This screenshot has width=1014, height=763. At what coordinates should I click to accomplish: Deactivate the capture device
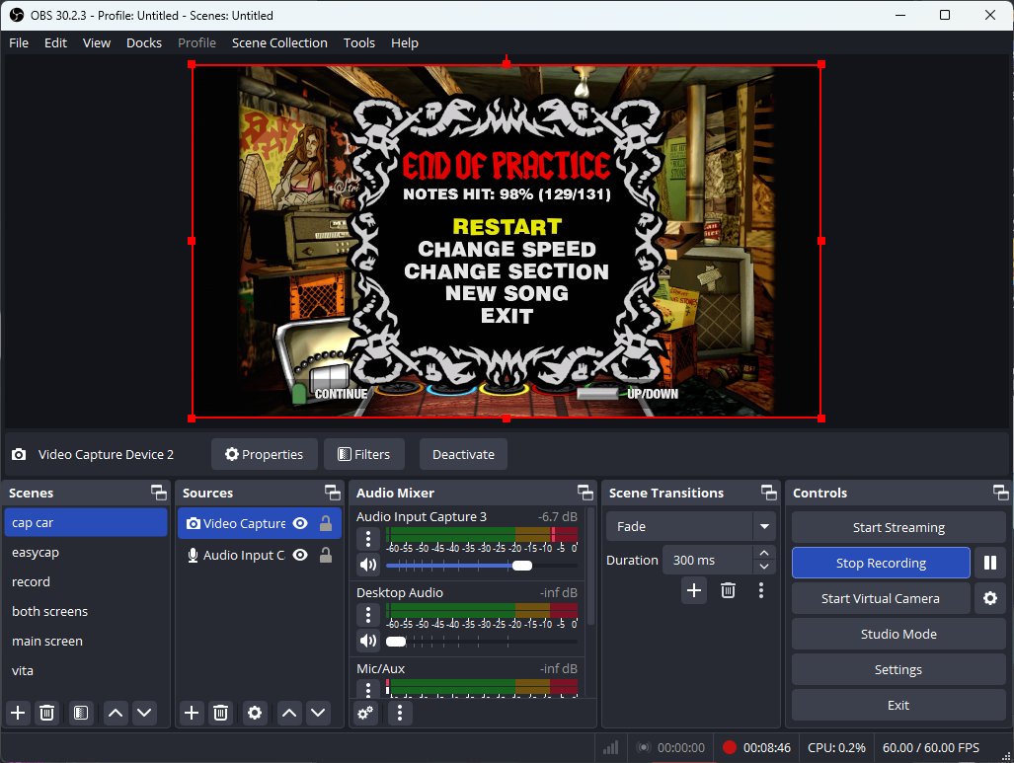click(463, 455)
